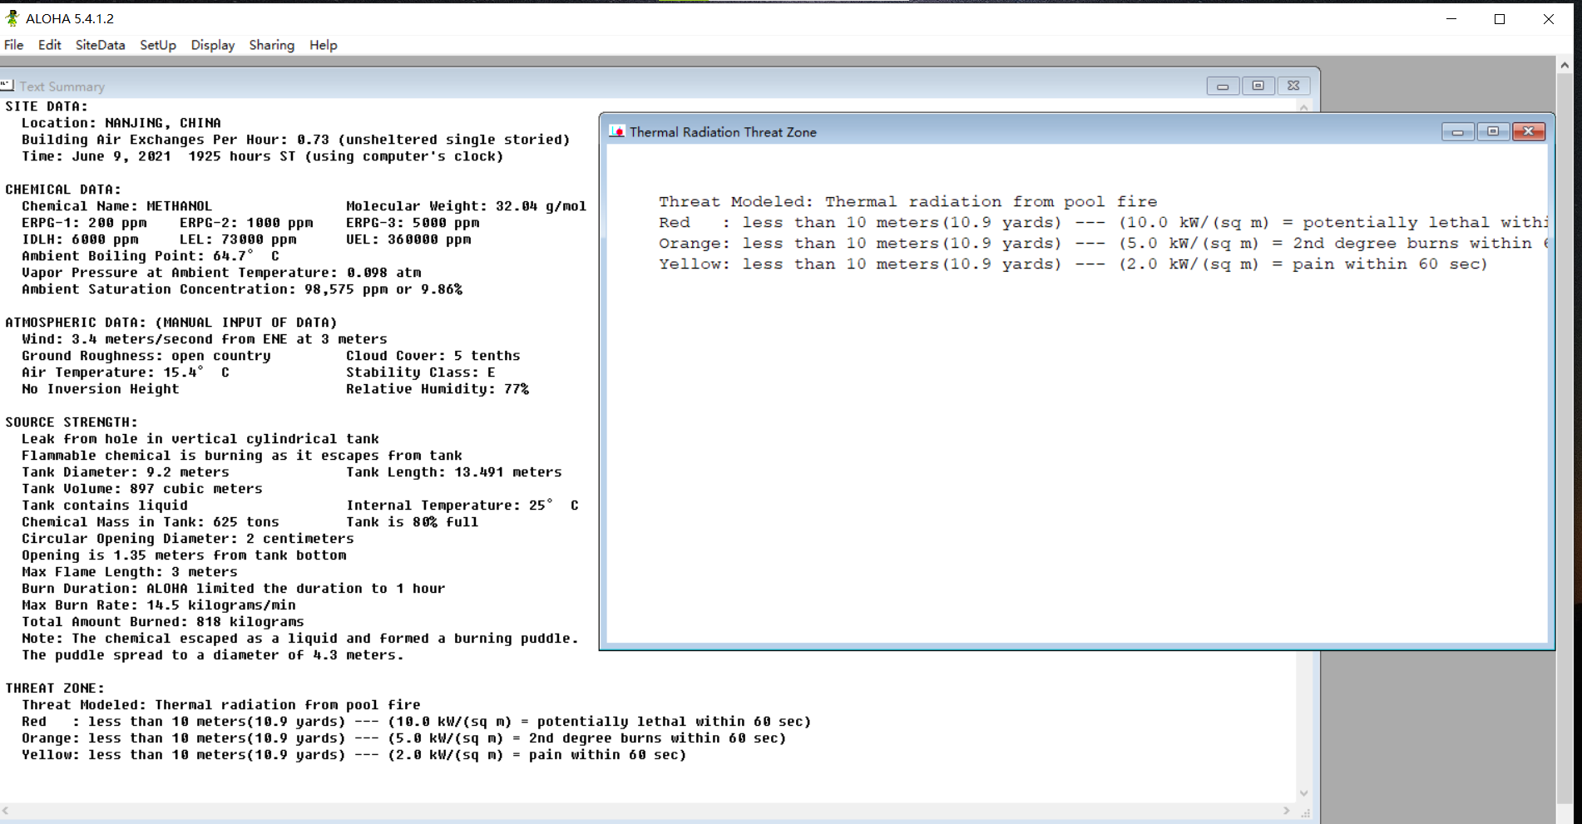Click the IDLH: 6000 ppm value
The width and height of the screenshot is (1582, 824).
(x=80, y=239)
